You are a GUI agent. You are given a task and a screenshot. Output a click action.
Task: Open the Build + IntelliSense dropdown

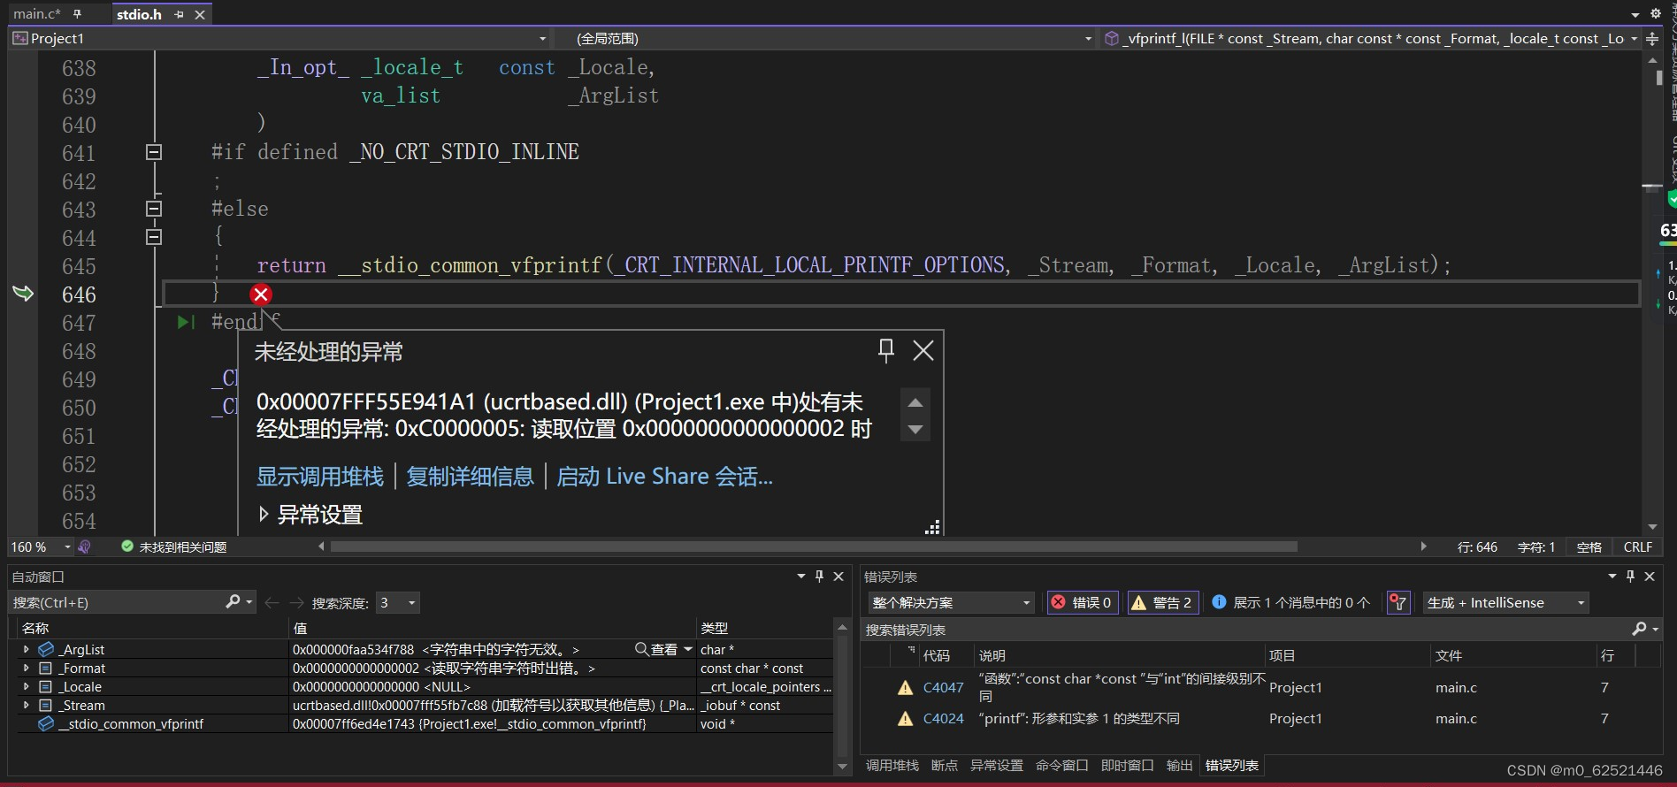click(1505, 603)
